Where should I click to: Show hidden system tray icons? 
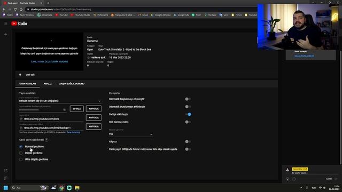(301, 188)
